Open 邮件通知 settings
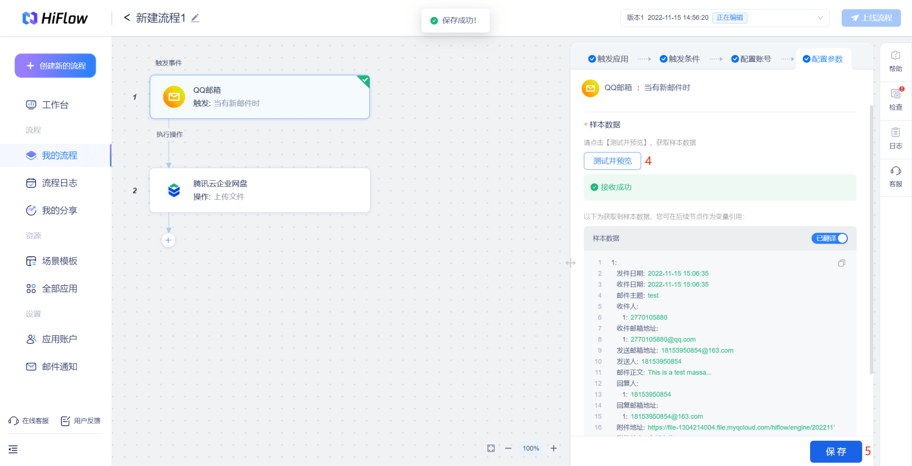 coord(55,367)
